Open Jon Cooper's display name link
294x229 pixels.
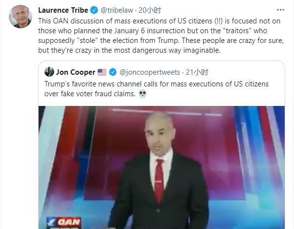click(x=76, y=72)
